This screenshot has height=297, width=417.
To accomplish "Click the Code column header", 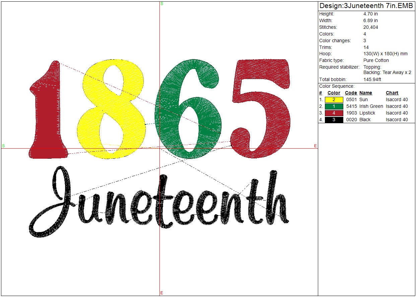I will click(x=351, y=93).
